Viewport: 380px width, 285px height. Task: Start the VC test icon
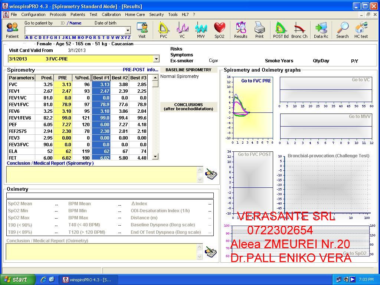pos(182,30)
